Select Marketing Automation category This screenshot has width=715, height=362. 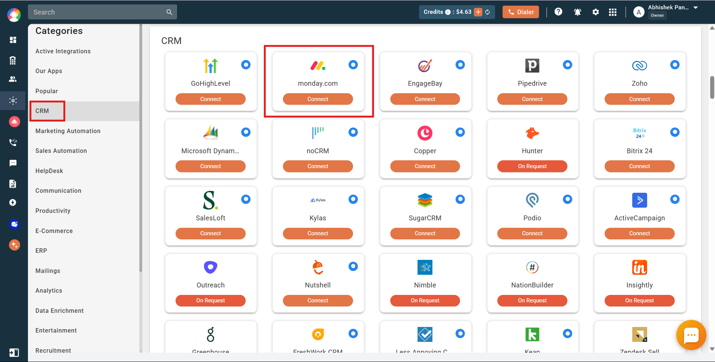tap(68, 131)
